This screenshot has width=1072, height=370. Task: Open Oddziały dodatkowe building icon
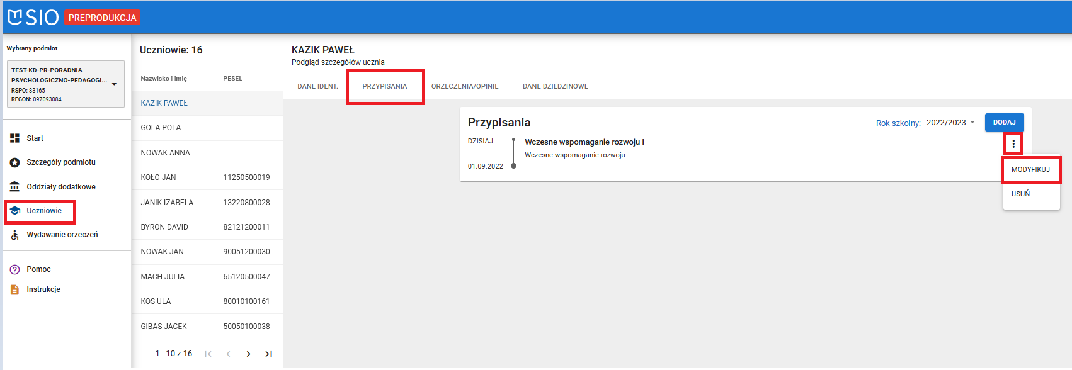(x=15, y=187)
